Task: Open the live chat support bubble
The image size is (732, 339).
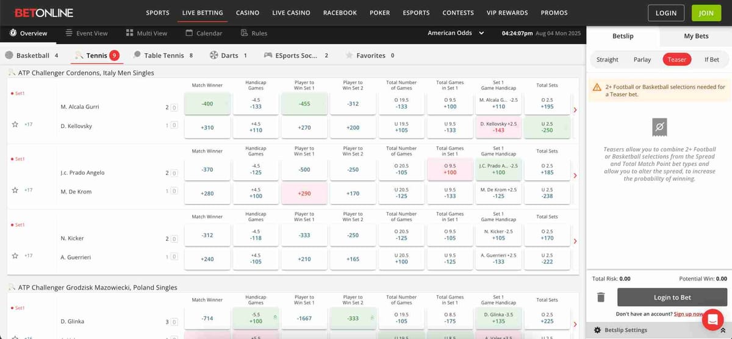Action: point(712,319)
